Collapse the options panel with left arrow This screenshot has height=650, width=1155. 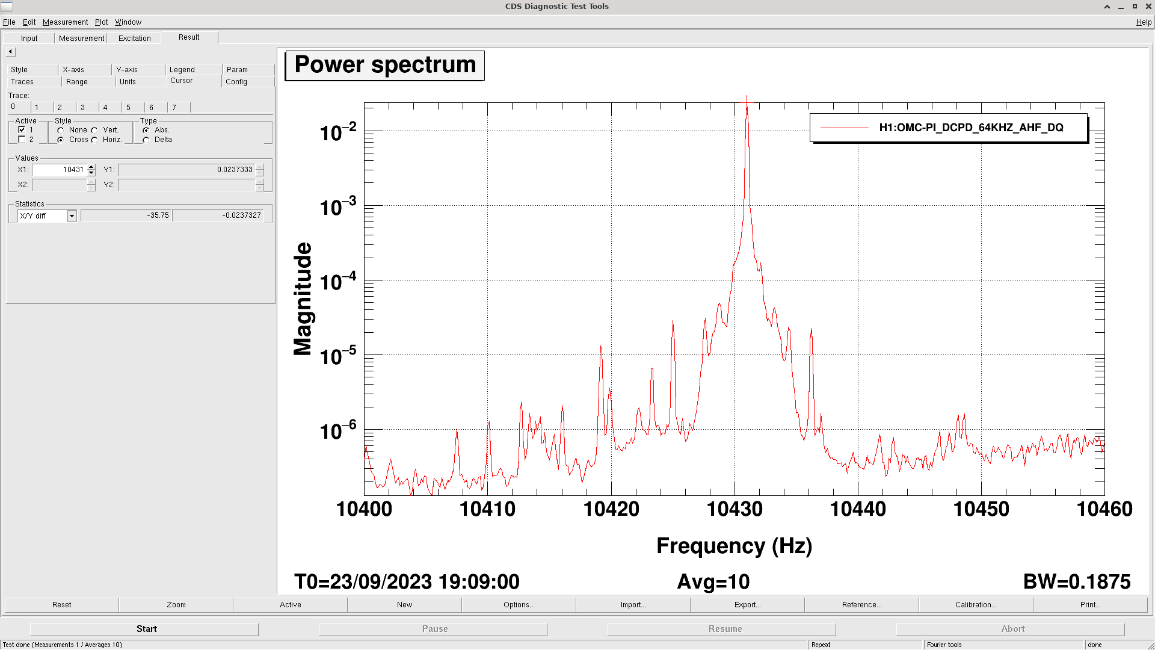pyautogui.click(x=10, y=52)
